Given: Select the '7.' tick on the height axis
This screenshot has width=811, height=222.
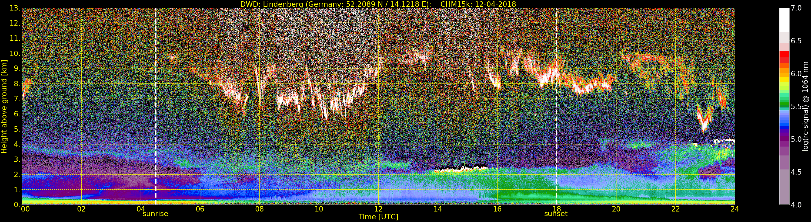Looking at the screenshot, I should pos(17,99).
